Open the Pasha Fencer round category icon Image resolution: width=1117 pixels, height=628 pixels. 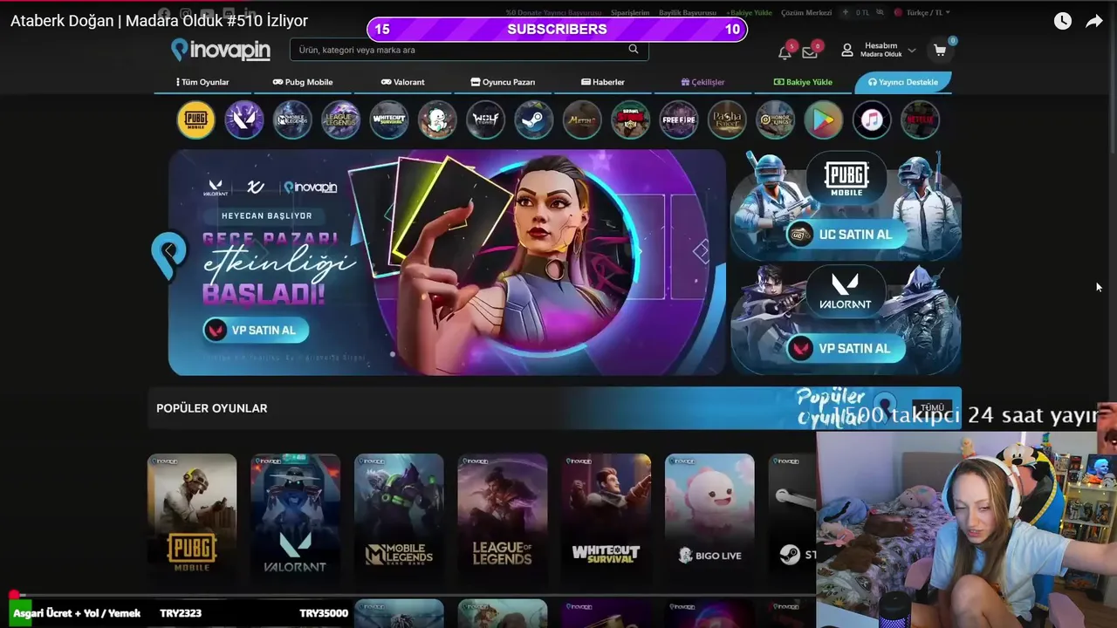click(726, 120)
